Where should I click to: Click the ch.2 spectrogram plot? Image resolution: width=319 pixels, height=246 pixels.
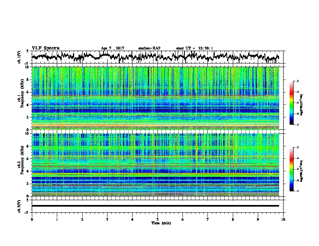(155, 165)
